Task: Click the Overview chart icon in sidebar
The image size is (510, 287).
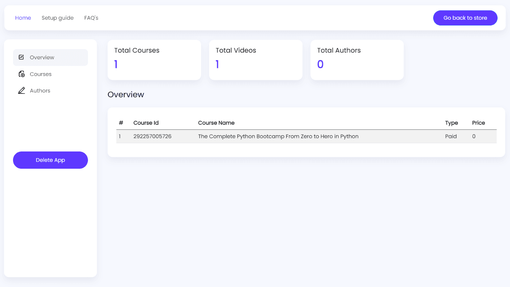Action: (21, 57)
